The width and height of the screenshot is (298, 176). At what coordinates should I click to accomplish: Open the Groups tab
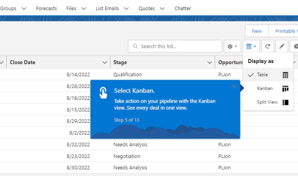[x=8, y=8]
